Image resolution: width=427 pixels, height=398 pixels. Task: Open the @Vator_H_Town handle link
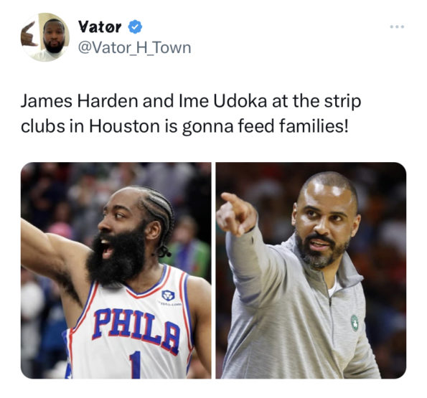coord(134,47)
